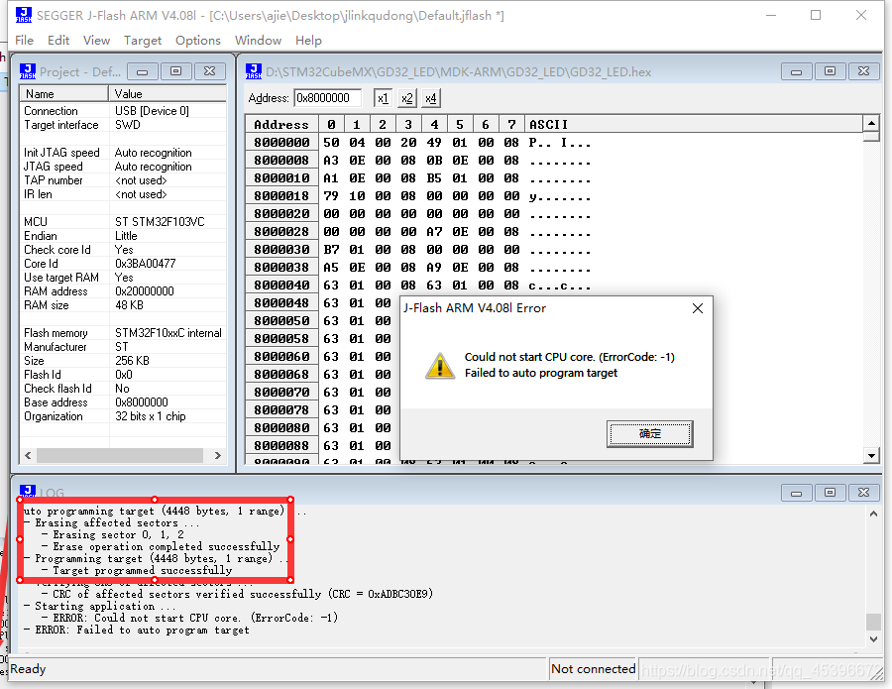Select x4 display width button
The image size is (892, 689).
(431, 98)
